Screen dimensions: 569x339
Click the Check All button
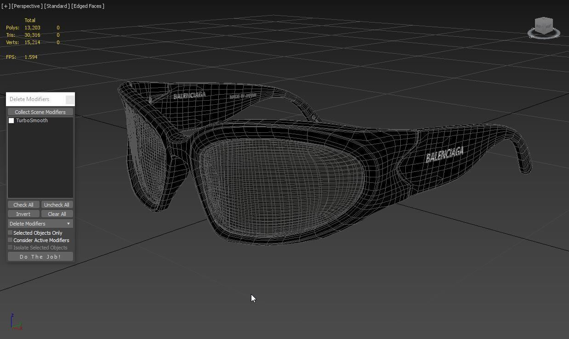click(23, 205)
